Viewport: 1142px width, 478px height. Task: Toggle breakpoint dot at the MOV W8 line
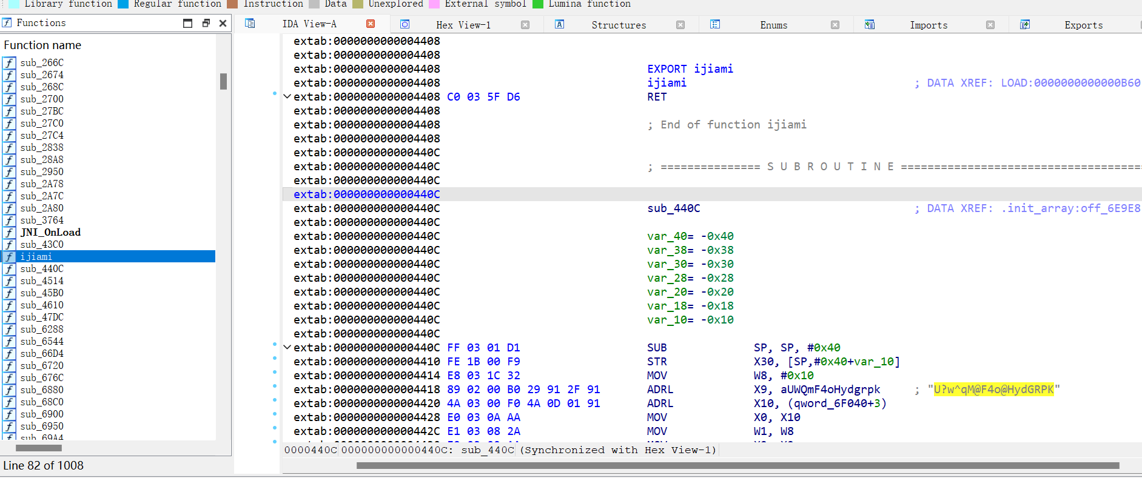pyautogui.click(x=275, y=372)
